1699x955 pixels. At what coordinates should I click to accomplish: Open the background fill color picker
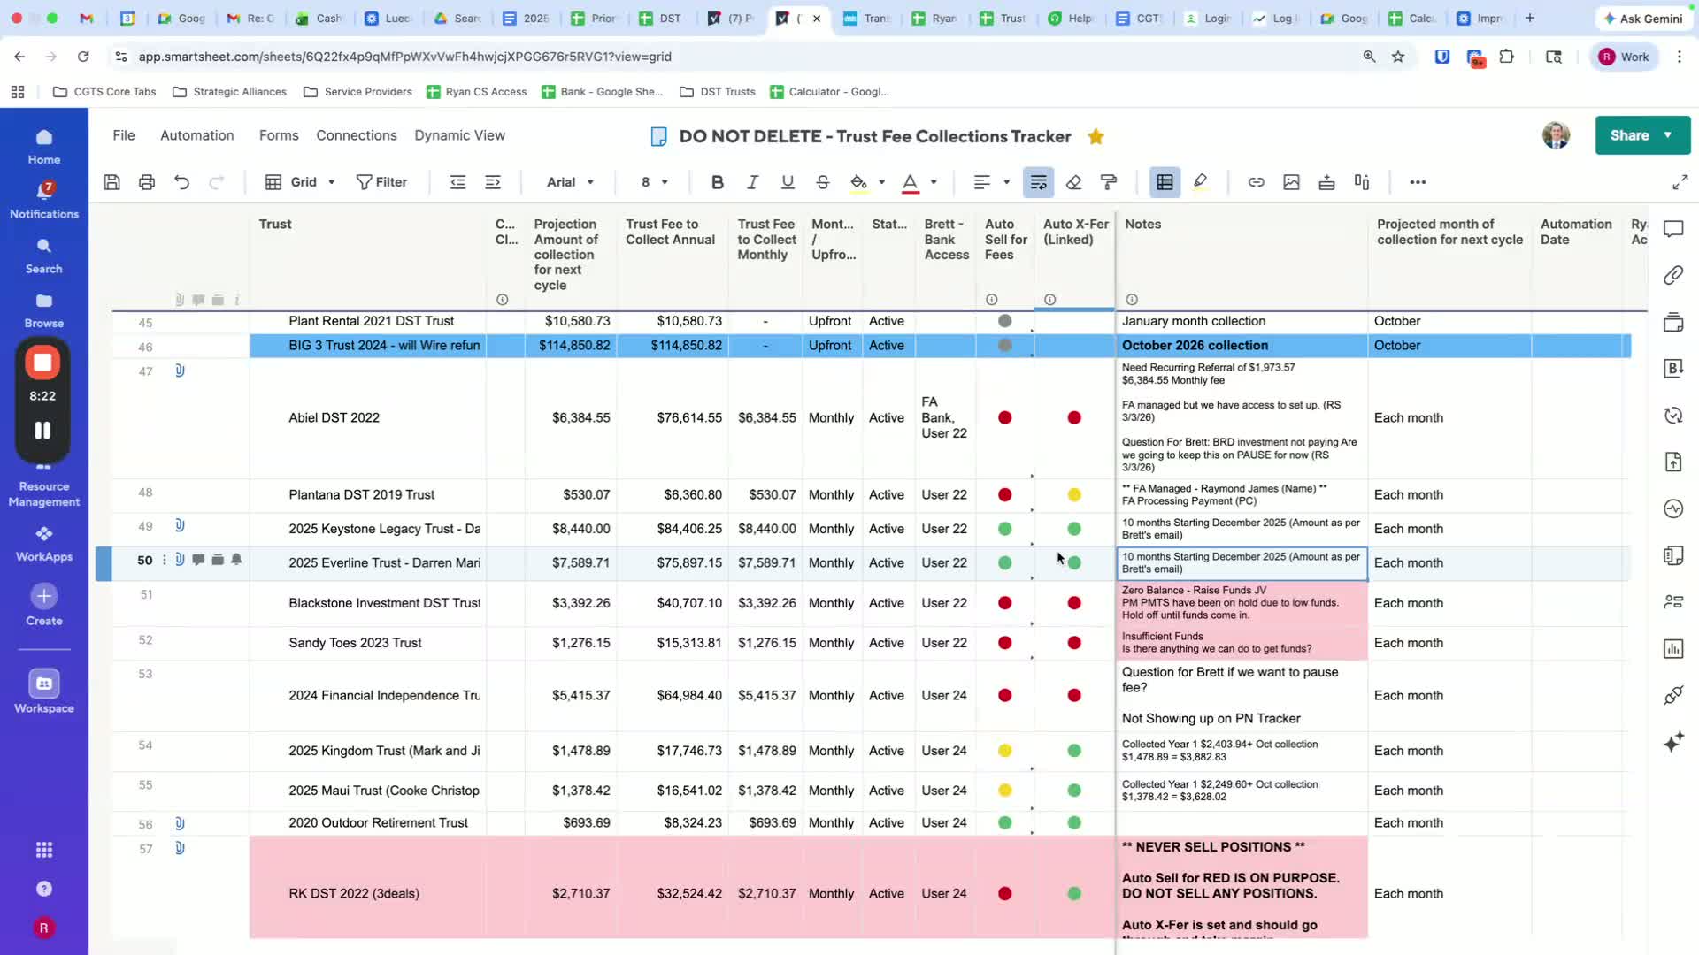click(858, 182)
